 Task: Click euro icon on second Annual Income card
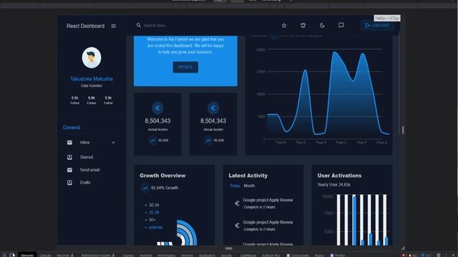pyautogui.click(x=213, y=108)
